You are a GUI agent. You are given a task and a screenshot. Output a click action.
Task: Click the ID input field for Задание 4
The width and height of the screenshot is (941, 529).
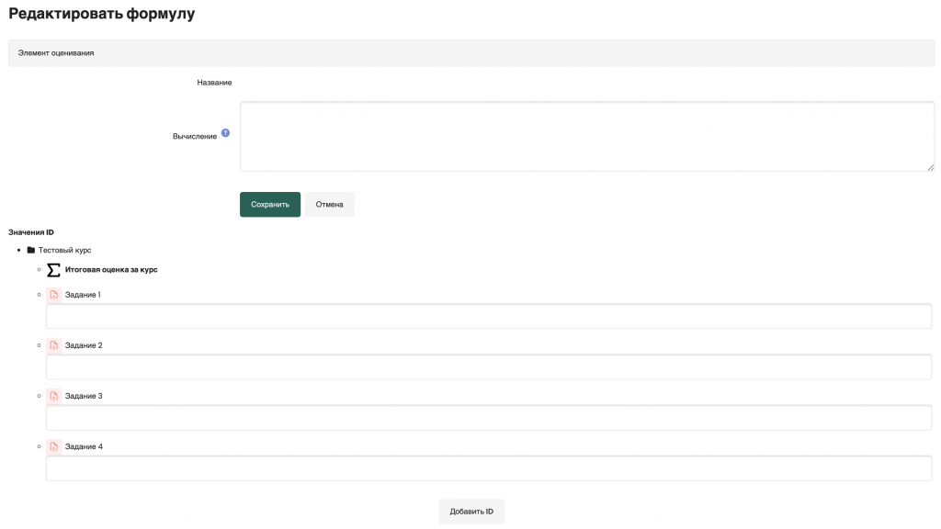point(488,467)
